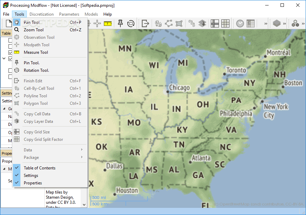306x215 pixels.
Task: Click the Observation Tool menu entry
Action: [x=50, y=37]
